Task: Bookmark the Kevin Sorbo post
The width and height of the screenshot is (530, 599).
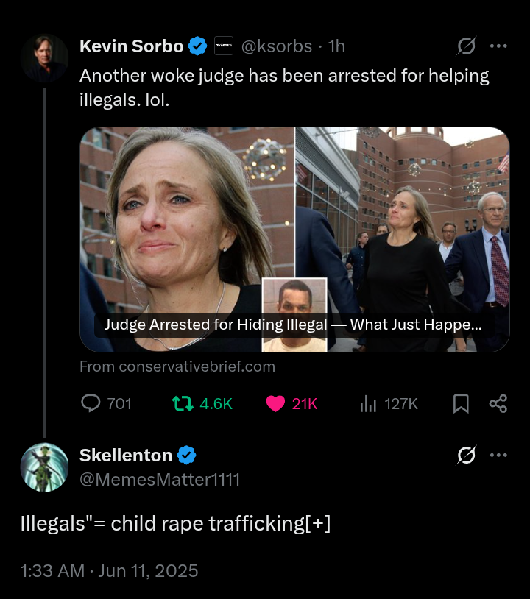Action: (461, 403)
